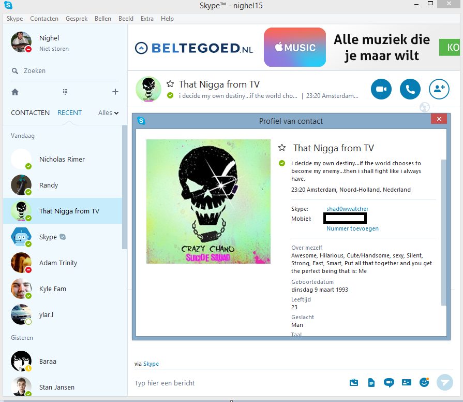Click the Vandaag section heading

tap(23, 136)
